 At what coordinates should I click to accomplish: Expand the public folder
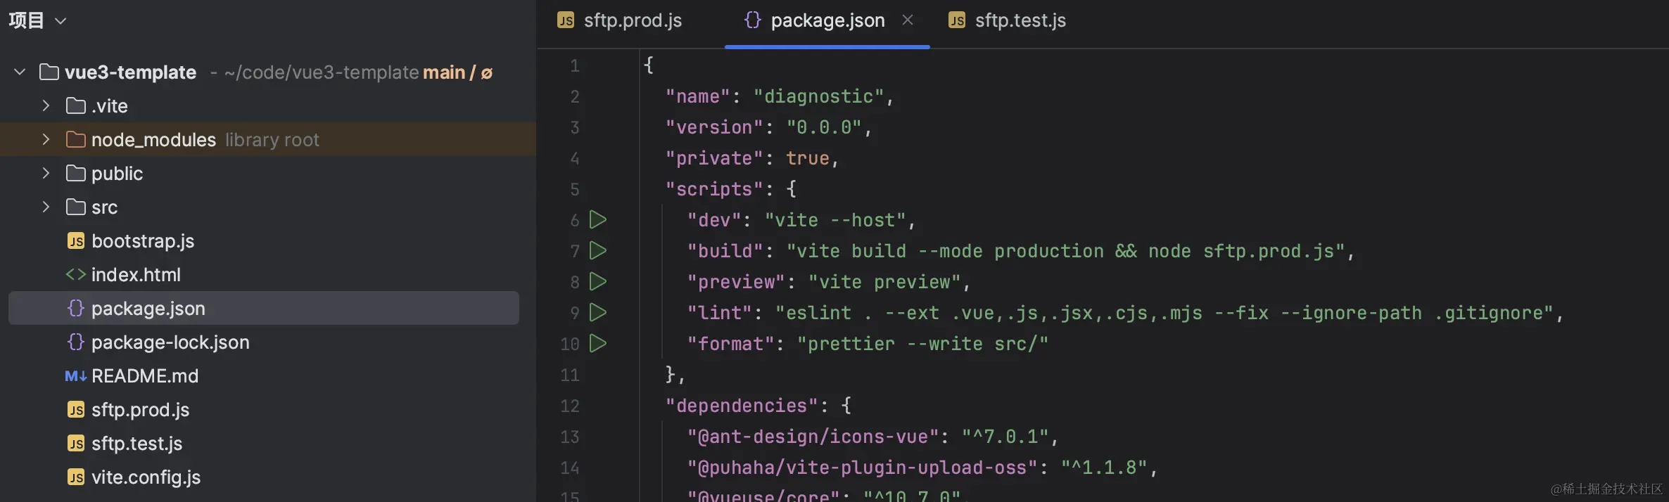46,173
